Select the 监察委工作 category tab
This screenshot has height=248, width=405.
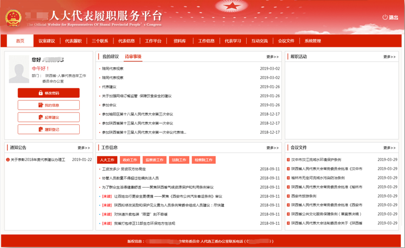pos(154,160)
